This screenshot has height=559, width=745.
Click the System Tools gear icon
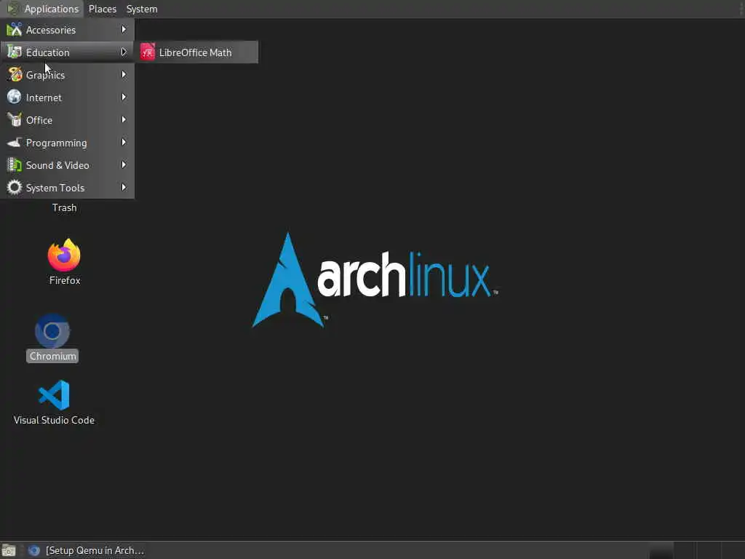pyautogui.click(x=15, y=187)
